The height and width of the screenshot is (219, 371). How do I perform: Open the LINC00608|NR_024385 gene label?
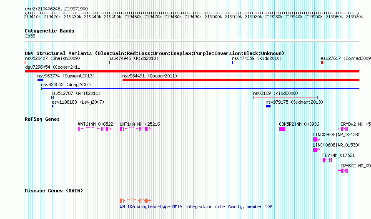point(336,134)
